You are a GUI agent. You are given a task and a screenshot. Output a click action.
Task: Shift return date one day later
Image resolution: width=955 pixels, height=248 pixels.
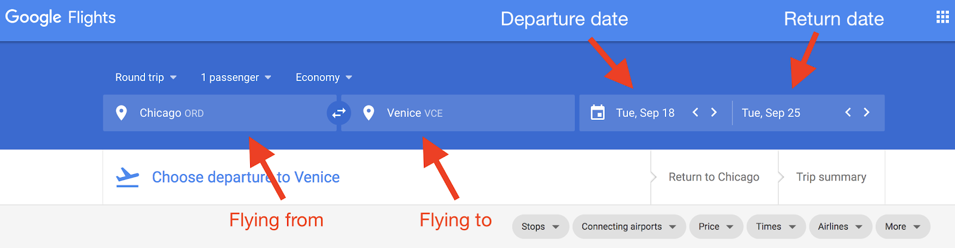(x=867, y=112)
